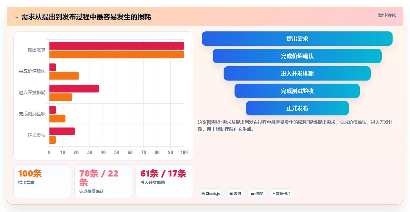Screen dimensions: 410x212
Task: Click the red bar for 进入开发排期
Action: [x=74, y=88]
